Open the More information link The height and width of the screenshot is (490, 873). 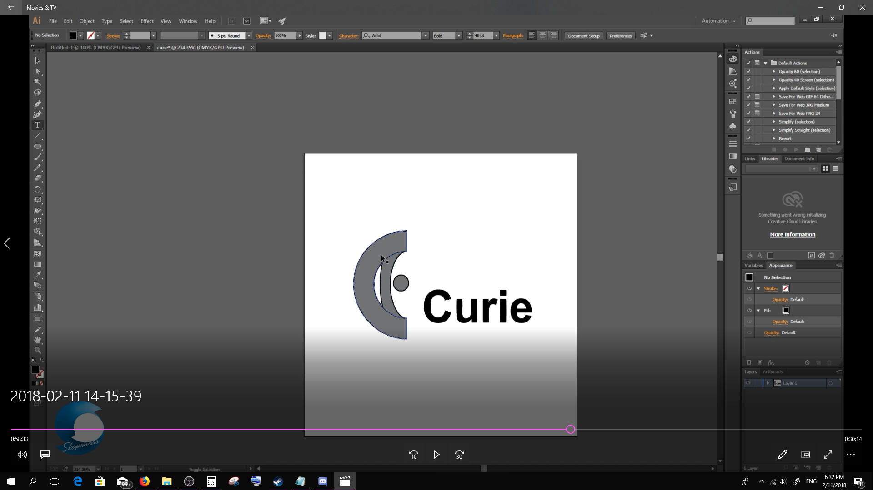click(x=793, y=234)
